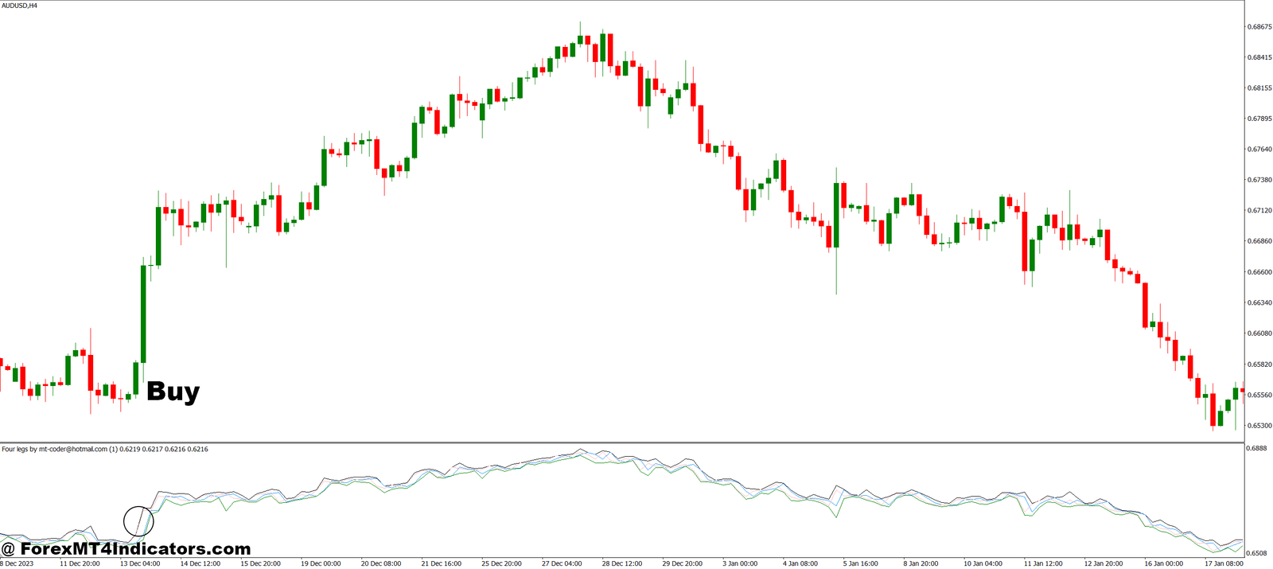Click the 0.6888 indicator scale value

1257,449
